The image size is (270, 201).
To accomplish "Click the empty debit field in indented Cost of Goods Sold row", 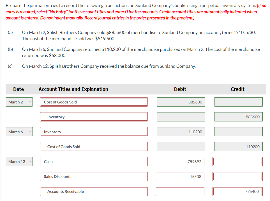I will tap(181, 147).
